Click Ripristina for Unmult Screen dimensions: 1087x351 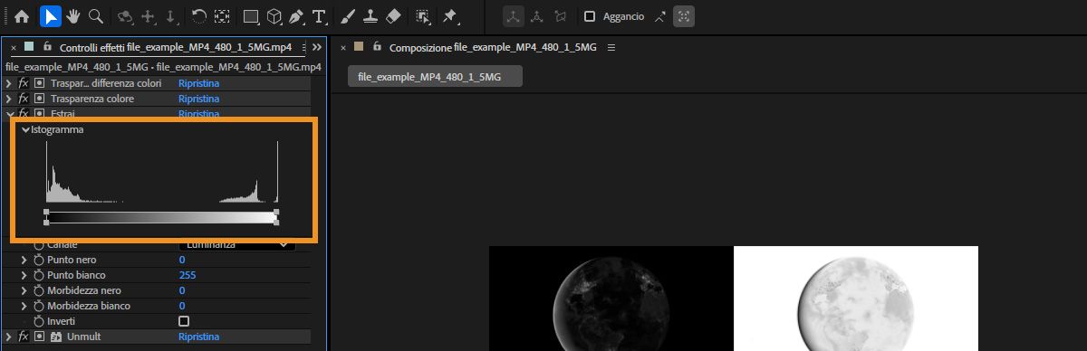(x=199, y=337)
